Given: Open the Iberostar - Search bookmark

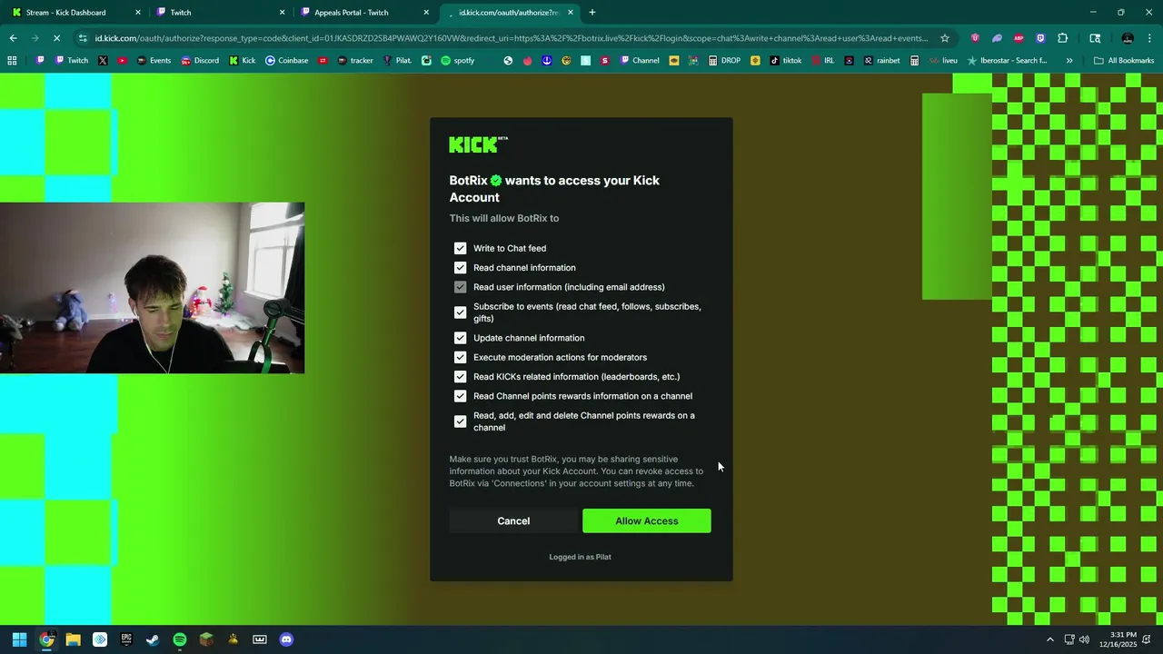Looking at the screenshot, I should tap(1007, 61).
